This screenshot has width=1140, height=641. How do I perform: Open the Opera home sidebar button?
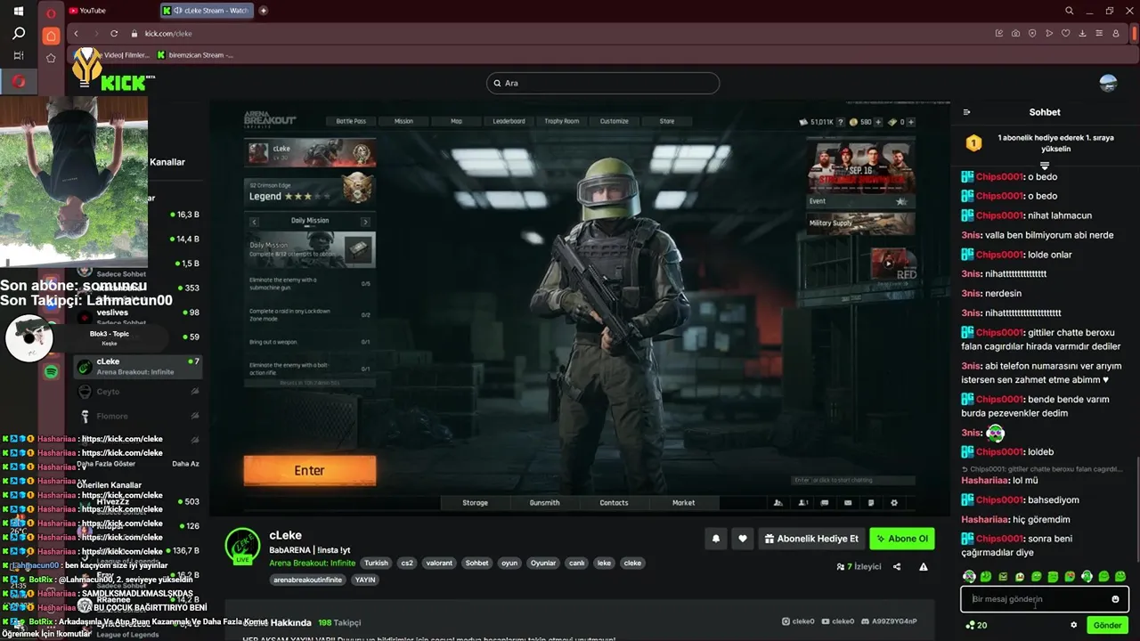(x=52, y=36)
